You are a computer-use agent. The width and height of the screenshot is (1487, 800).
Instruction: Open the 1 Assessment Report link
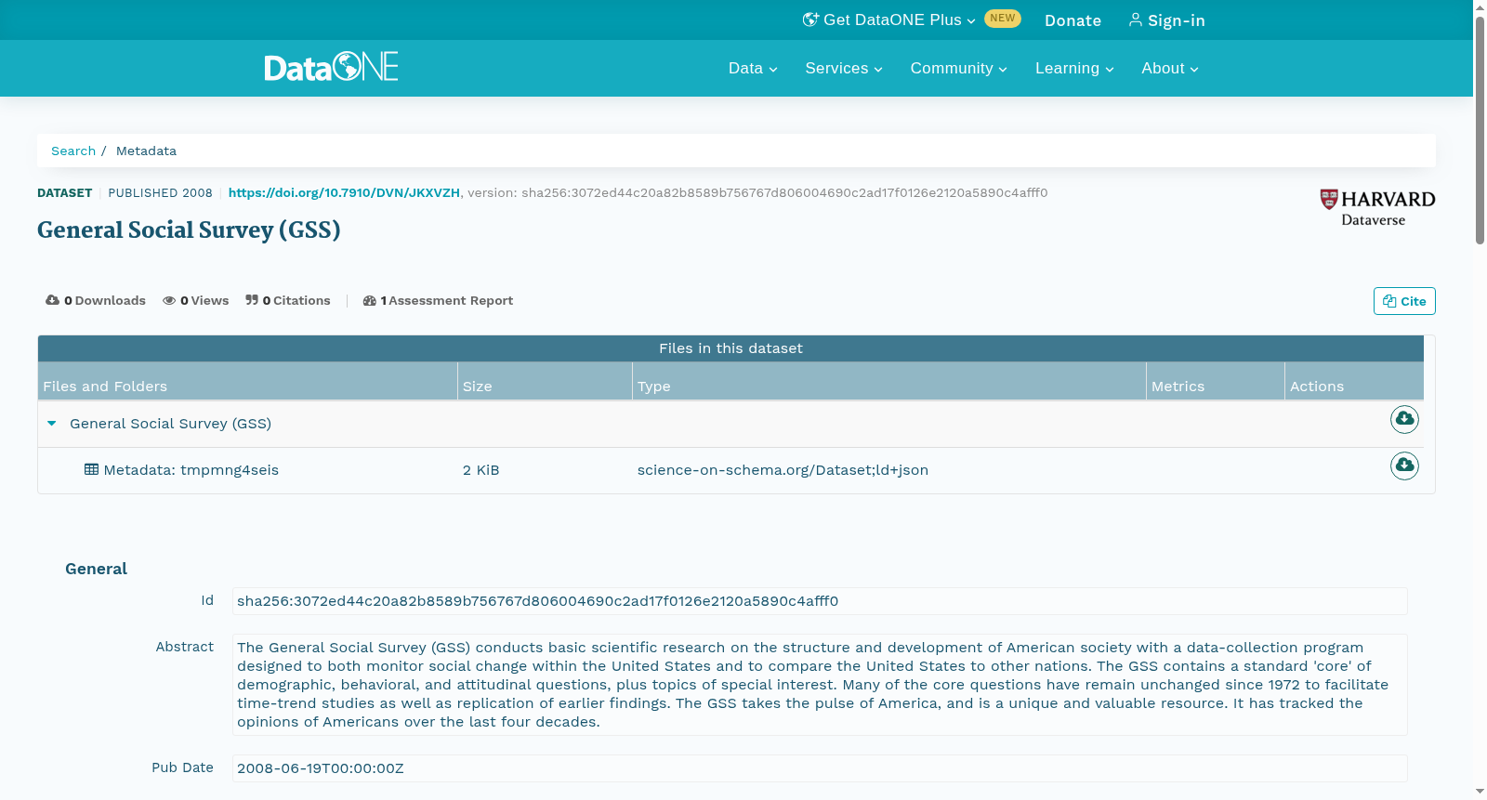(438, 300)
